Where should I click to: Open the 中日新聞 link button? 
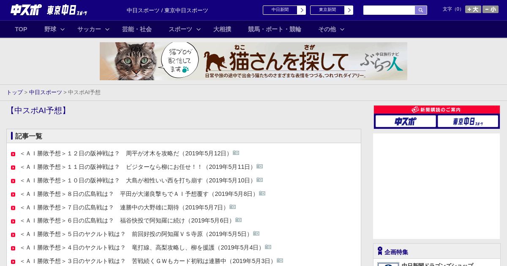tap(280, 10)
